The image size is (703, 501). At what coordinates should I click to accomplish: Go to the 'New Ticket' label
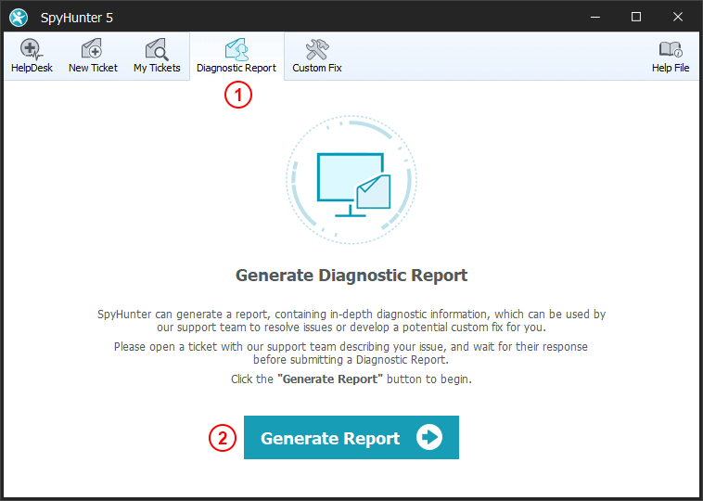93,68
